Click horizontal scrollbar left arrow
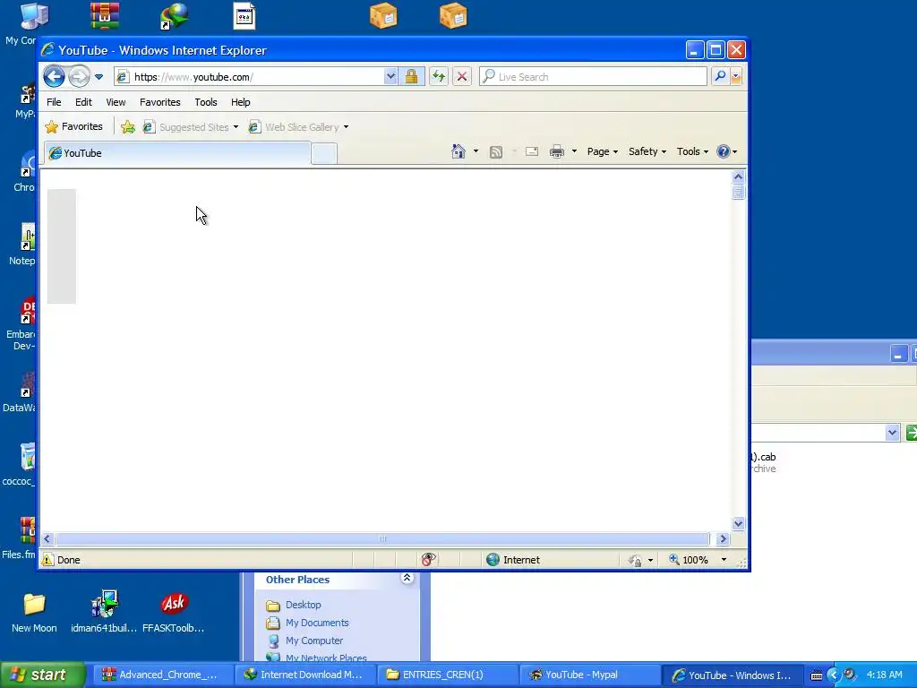The height and width of the screenshot is (688, 917). (47, 538)
